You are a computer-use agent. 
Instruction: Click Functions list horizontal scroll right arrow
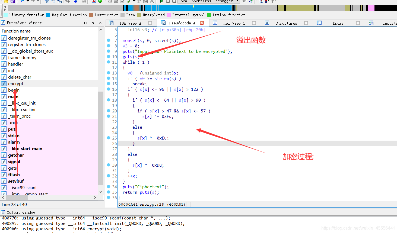click(95, 198)
